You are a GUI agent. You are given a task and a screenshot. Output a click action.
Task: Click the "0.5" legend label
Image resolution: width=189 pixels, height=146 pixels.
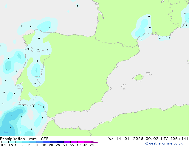[x=10, y=145]
